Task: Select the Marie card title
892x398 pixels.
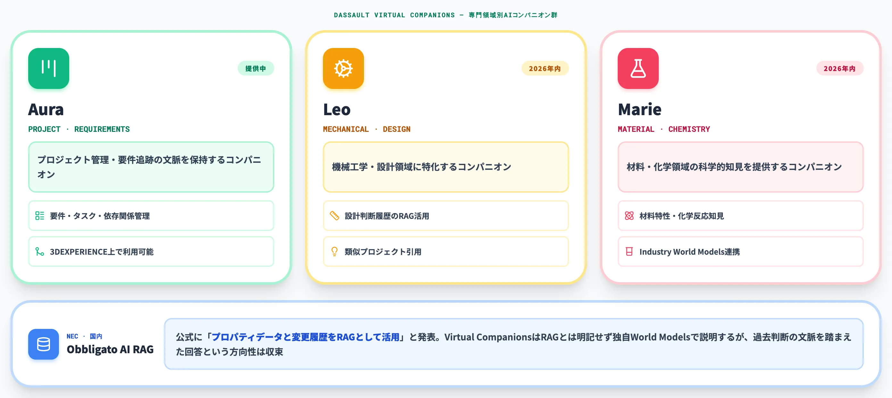Action: (x=640, y=109)
